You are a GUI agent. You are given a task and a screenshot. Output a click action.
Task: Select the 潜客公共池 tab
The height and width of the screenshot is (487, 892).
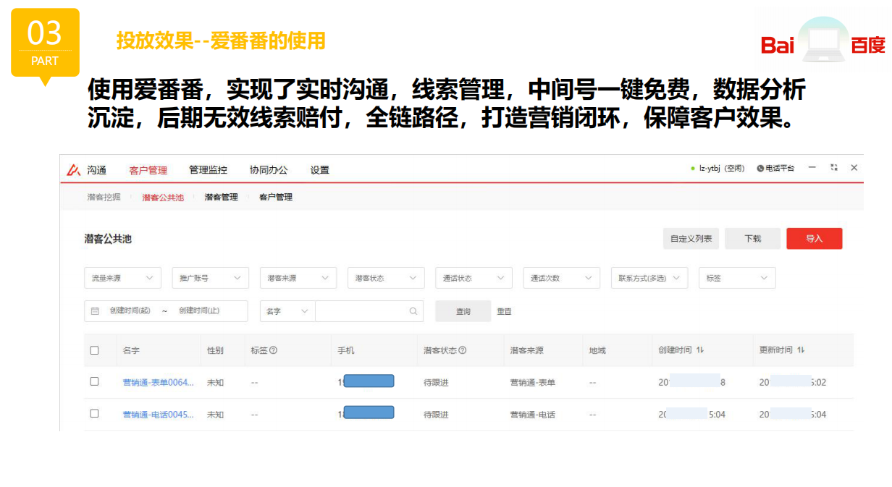(163, 197)
